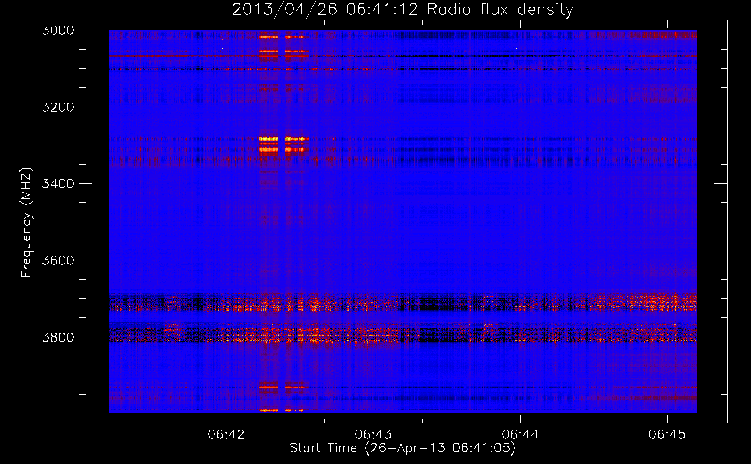Select the '3800' frequency axis label
Screen dimensions: 751x464
[x=58, y=337]
